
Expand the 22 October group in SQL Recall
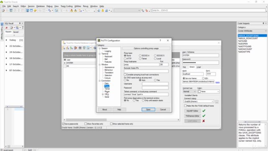click(7, 46)
